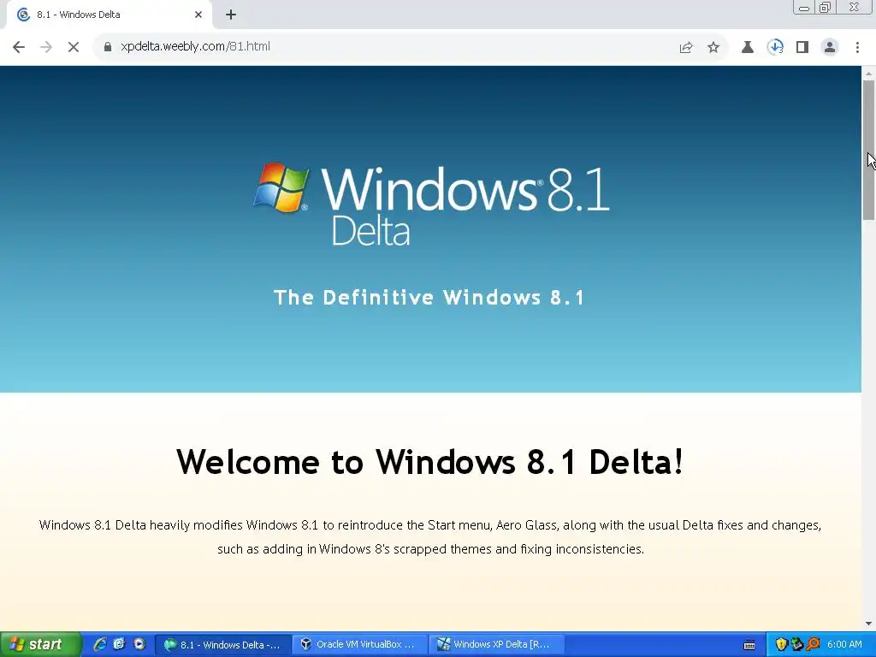This screenshot has width=876, height=657.
Task: Click the 6:00 AM clock
Action: pyautogui.click(x=844, y=645)
